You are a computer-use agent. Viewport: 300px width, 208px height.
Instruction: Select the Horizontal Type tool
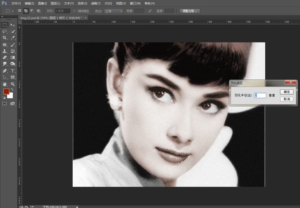click(13, 71)
